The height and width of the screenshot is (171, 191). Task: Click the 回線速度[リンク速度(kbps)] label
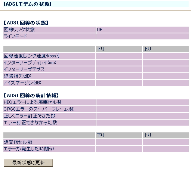(x=31, y=56)
